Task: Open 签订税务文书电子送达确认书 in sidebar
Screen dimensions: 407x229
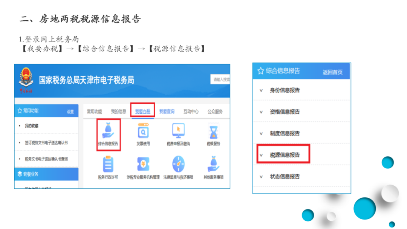Action: click(x=46, y=143)
